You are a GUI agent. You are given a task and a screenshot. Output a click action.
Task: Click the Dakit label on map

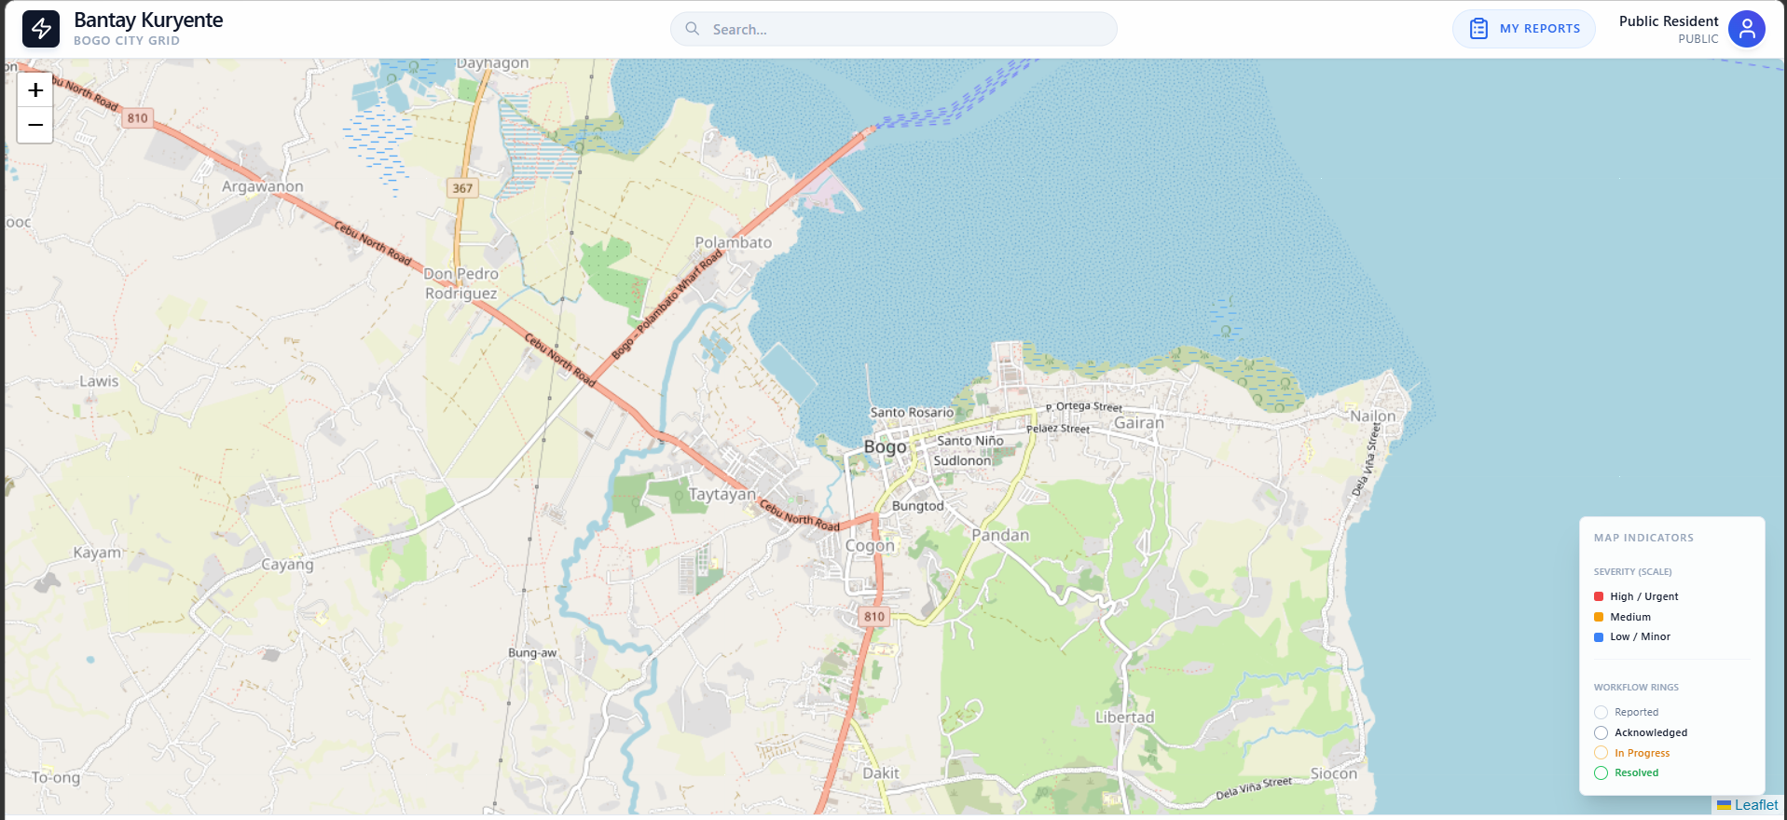pyautogui.click(x=881, y=773)
